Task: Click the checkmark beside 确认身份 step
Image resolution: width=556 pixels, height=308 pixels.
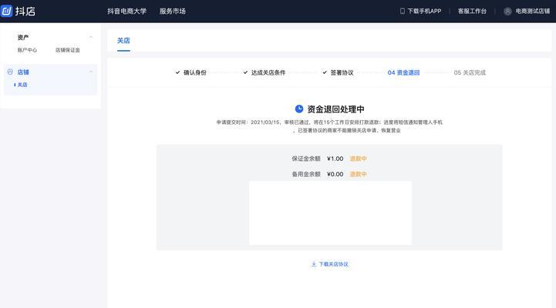Action: pos(177,72)
